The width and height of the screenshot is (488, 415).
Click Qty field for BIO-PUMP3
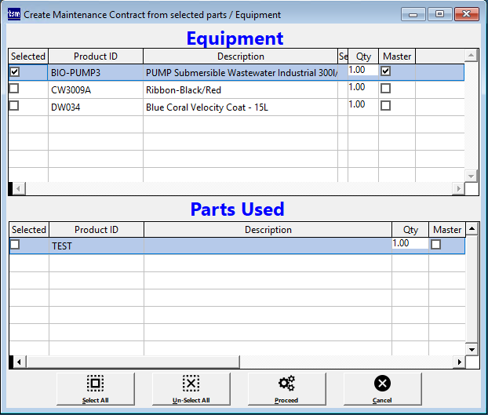click(362, 71)
